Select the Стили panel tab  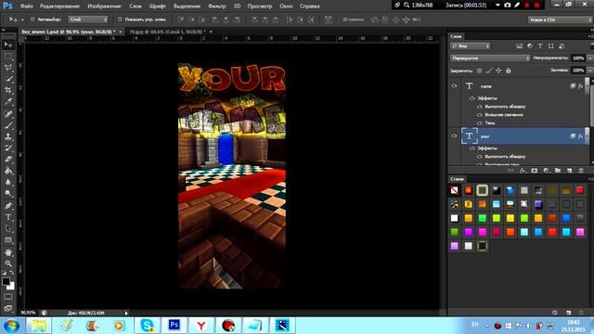457,179
